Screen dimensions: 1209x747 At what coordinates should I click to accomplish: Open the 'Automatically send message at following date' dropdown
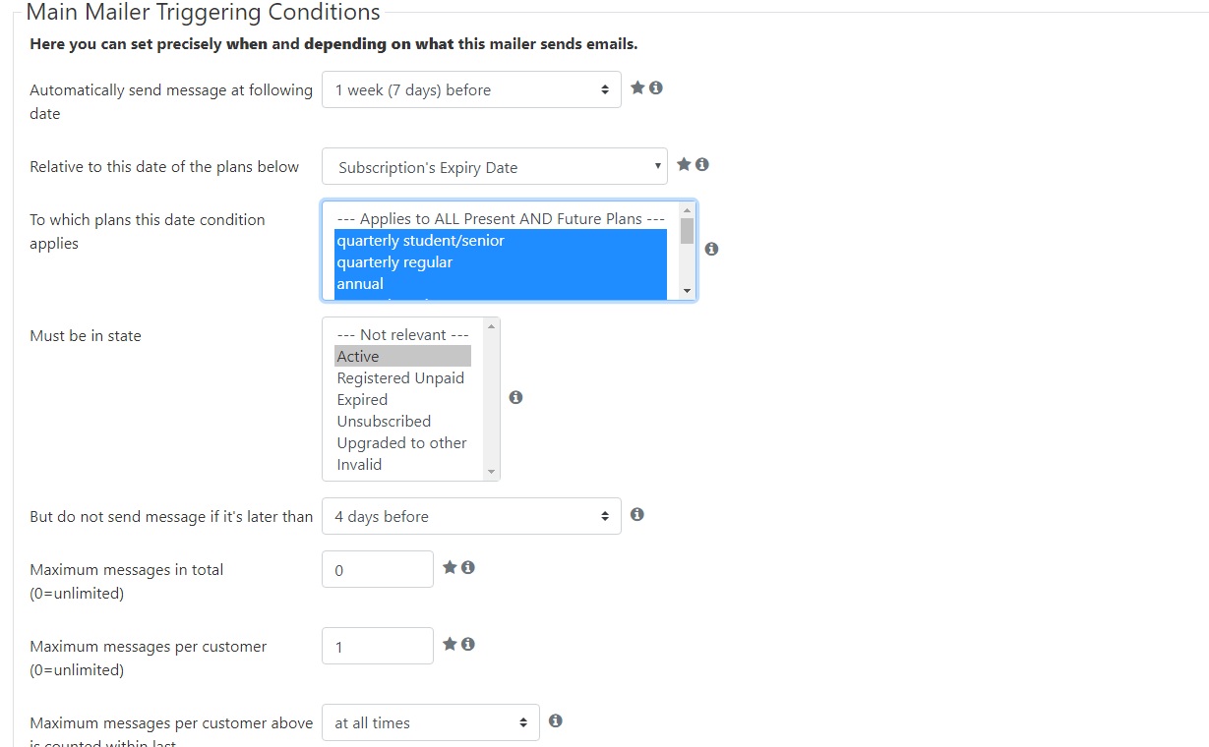click(x=471, y=89)
